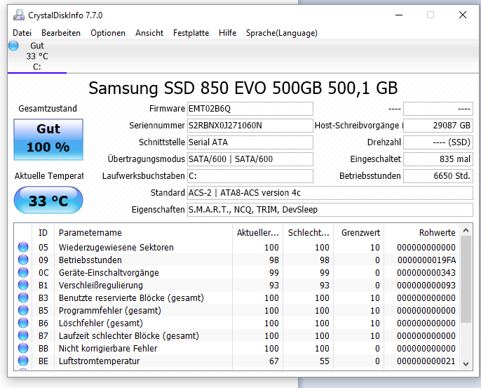Open the Datei menu
Viewport: 481px width, 388px height.
(x=22, y=33)
